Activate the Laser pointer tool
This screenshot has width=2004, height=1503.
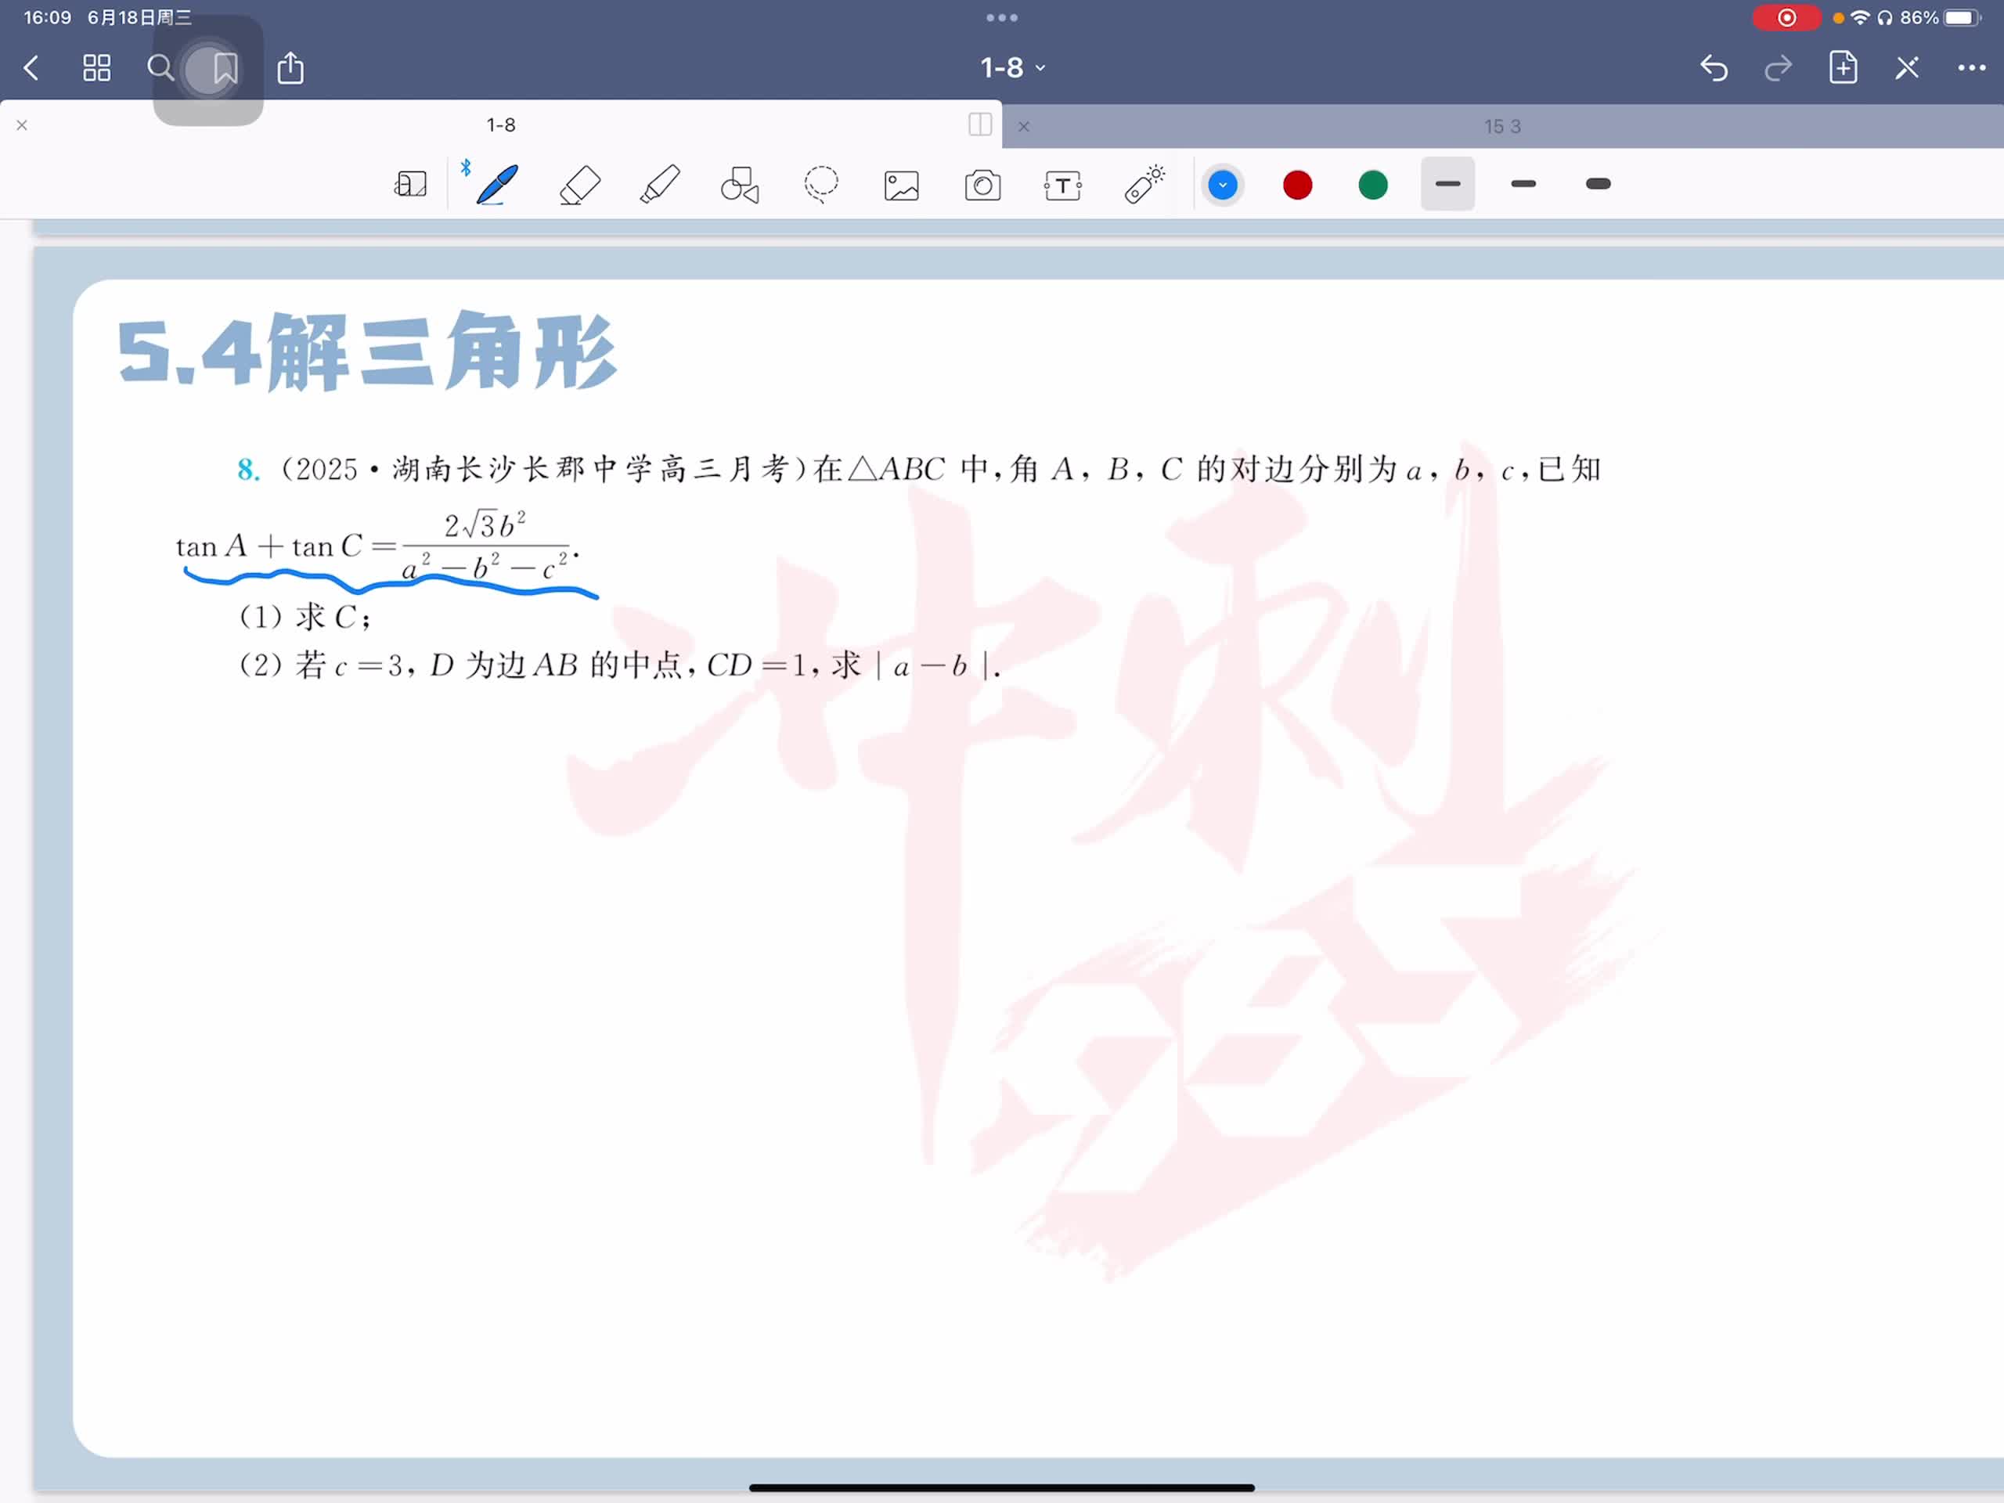1144,186
